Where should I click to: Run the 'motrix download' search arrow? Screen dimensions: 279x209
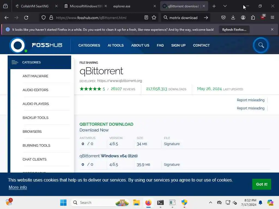pos(206,18)
